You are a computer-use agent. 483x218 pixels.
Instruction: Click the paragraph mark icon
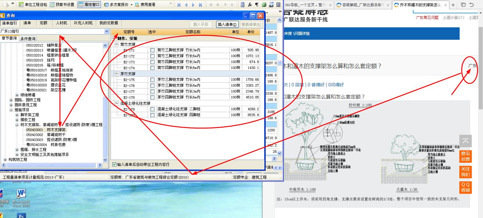click(x=257, y=5)
